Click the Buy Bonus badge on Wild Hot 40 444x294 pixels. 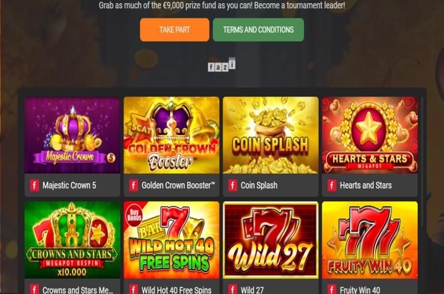134,215
